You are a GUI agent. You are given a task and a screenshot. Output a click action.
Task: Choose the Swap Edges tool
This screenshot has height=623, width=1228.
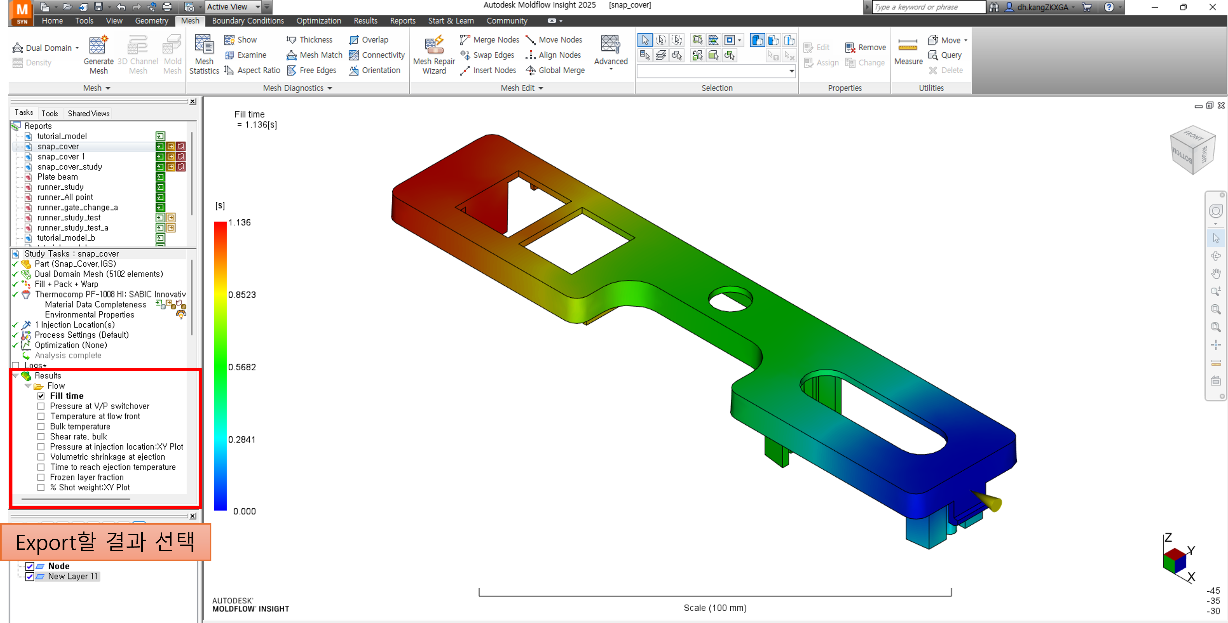click(x=487, y=55)
